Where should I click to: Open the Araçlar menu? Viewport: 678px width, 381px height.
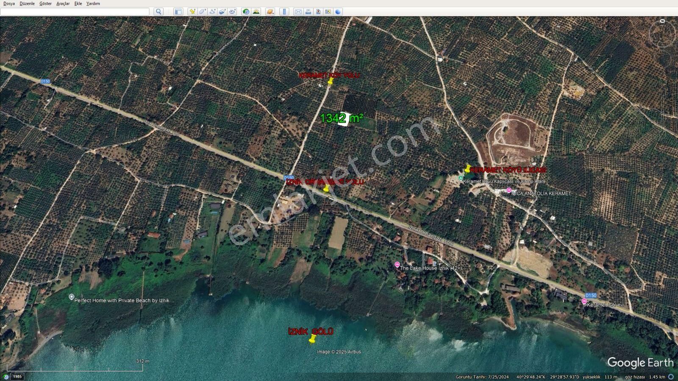(63, 3)
